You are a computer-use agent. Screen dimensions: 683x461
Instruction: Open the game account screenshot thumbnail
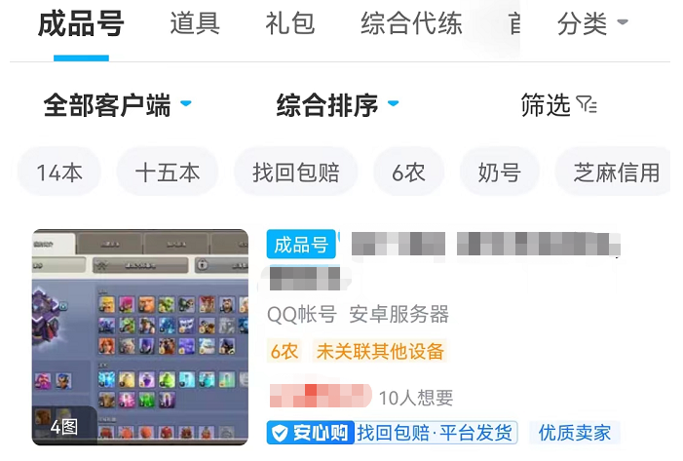pyautogui.click(x=140, y=337)
